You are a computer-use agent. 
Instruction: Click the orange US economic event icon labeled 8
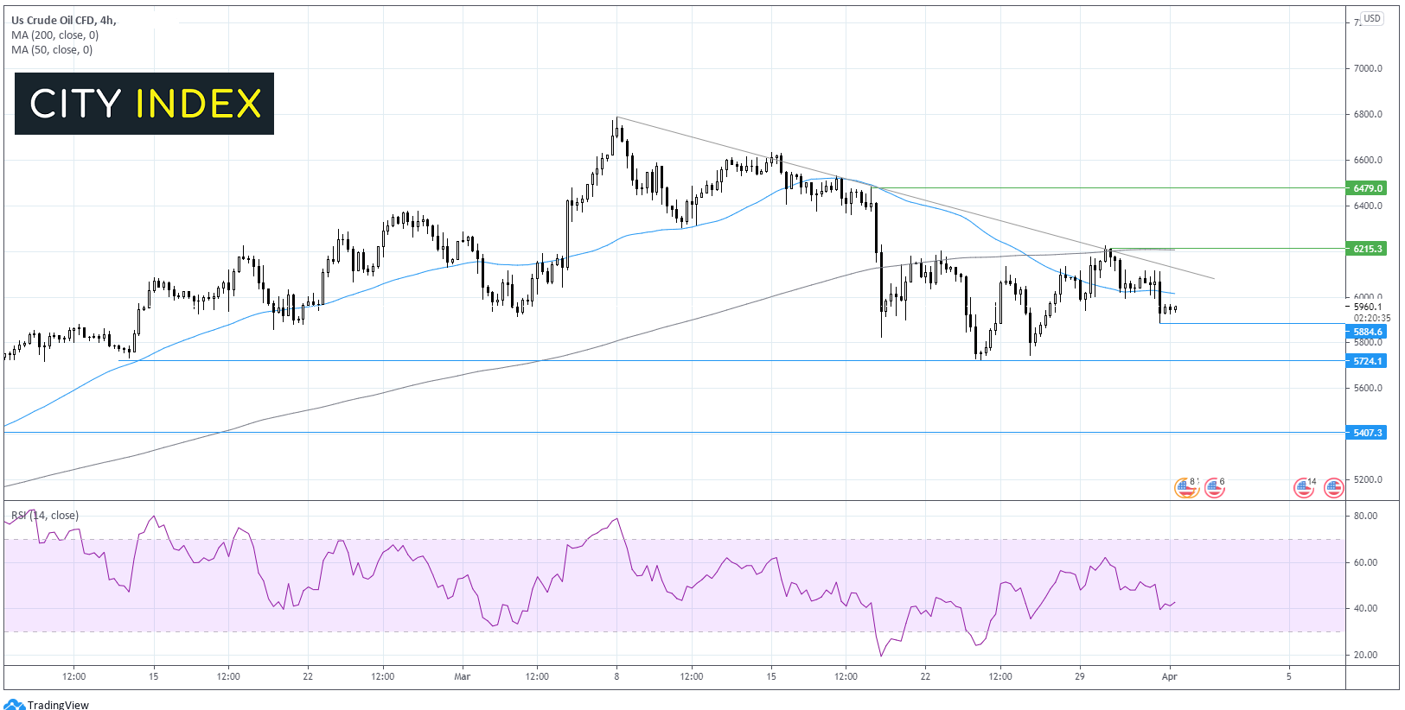click(x=1185, y=488)
